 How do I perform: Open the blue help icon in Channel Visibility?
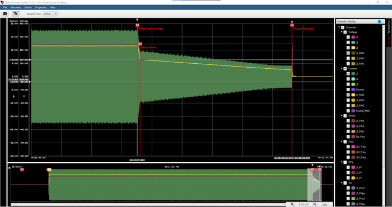tap(379, 21)
